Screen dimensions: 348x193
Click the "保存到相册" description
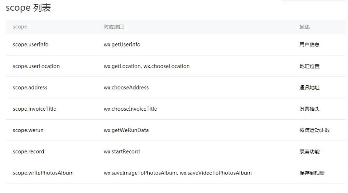[312, 173]
